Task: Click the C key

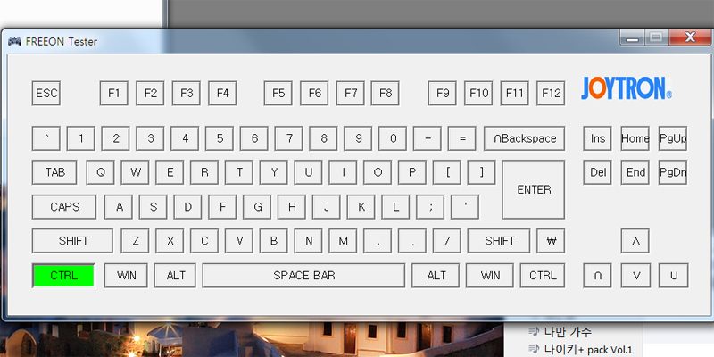Action: pyautogui.click(x=204, y=241)
